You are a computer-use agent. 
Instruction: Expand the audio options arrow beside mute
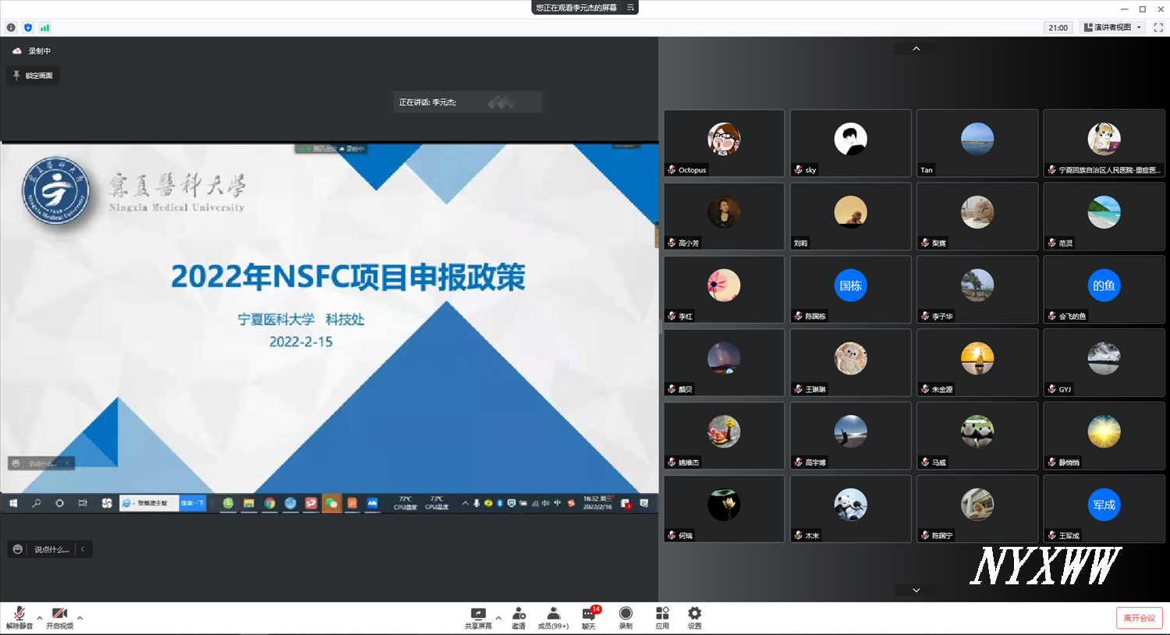(x=40, y=618)
